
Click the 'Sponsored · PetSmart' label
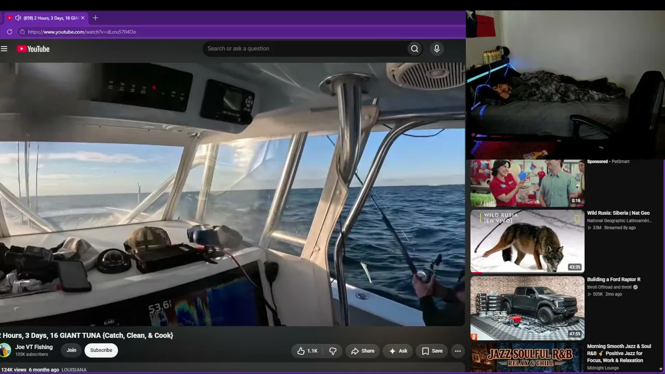point(608,162)
